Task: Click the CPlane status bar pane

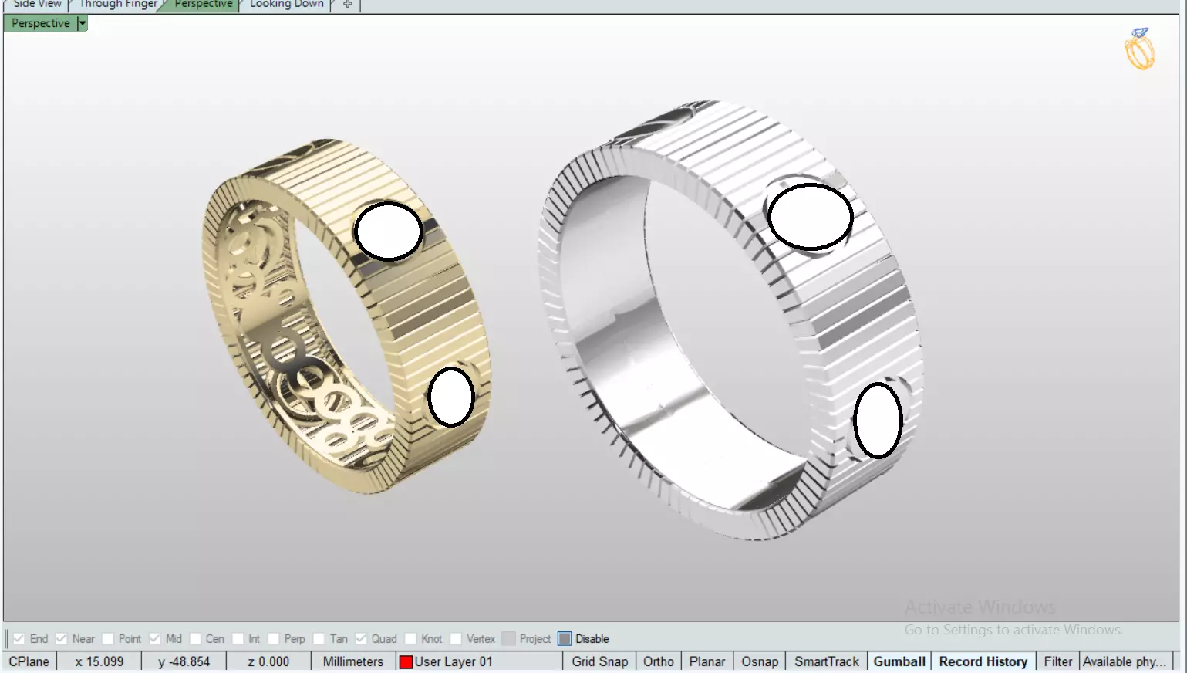Action: (x=29, y=661)
